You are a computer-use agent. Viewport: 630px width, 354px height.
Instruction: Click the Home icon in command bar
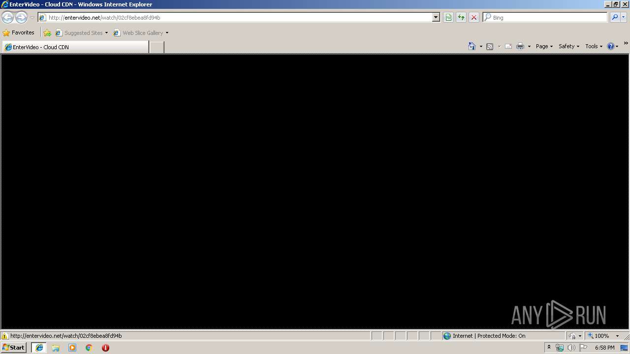pos(472,46)
